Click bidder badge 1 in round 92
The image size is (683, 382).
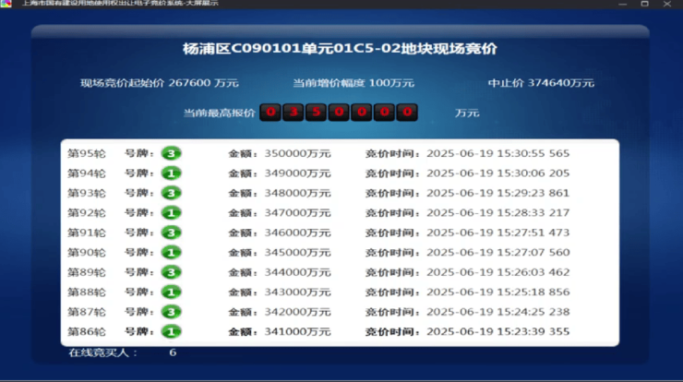(171, 213)
